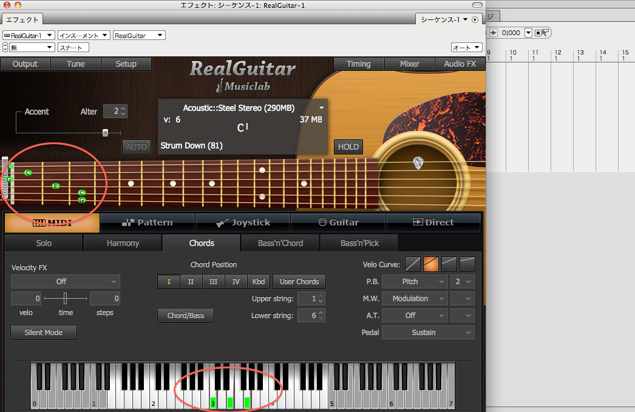Expand the Acoustic::Steel Stereo patch selector
This screenshot has width=635, height=412.
coord(321,108)
